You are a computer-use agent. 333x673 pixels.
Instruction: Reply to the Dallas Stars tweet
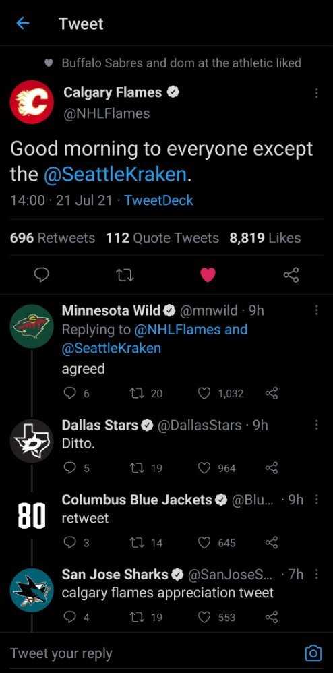tap(69, 468)
